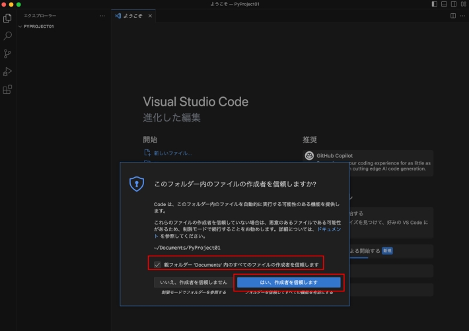This screenshot has width=469, height=331.
Task: Click the 進化した編集 subtitle
Action: (x=172, y=118)
